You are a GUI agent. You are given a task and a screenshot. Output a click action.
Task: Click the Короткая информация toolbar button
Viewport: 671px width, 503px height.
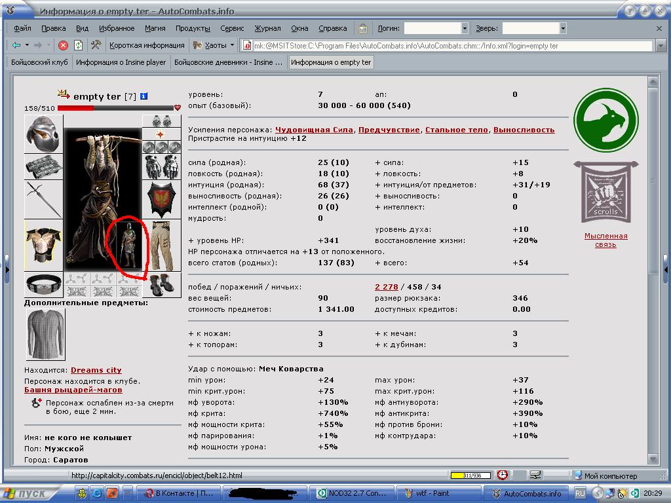(147, 45)
